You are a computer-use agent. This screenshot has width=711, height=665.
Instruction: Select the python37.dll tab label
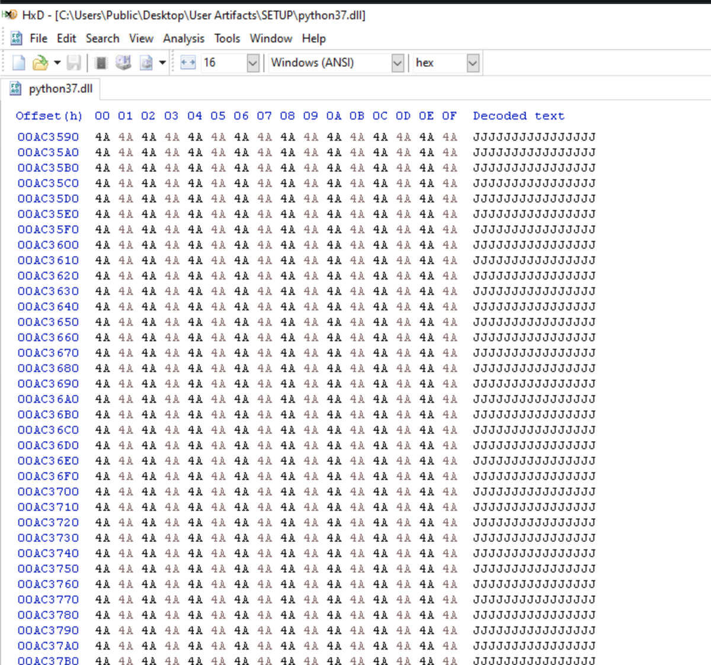[x=60, y=89]
